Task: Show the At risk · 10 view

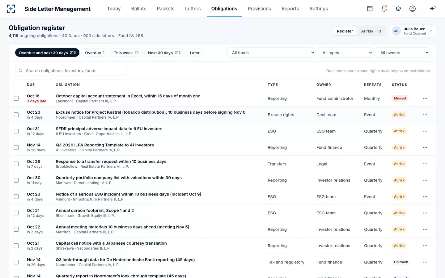Action: (x=371, y=31)
